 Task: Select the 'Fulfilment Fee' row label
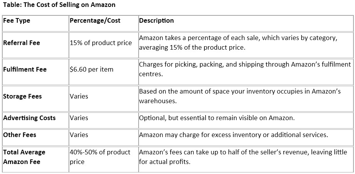pos(25,69)
